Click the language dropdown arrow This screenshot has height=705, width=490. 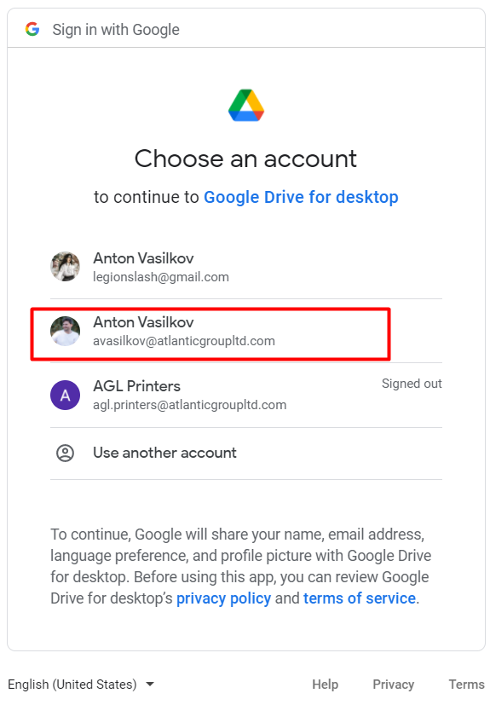pyautogui.click(x=150, y=685)
